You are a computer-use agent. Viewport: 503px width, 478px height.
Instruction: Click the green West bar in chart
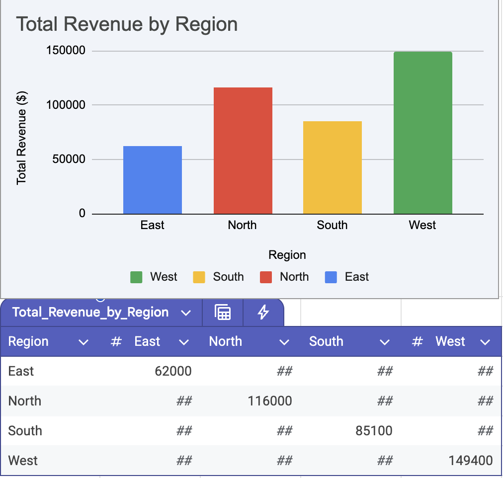[x=423, y=133]
